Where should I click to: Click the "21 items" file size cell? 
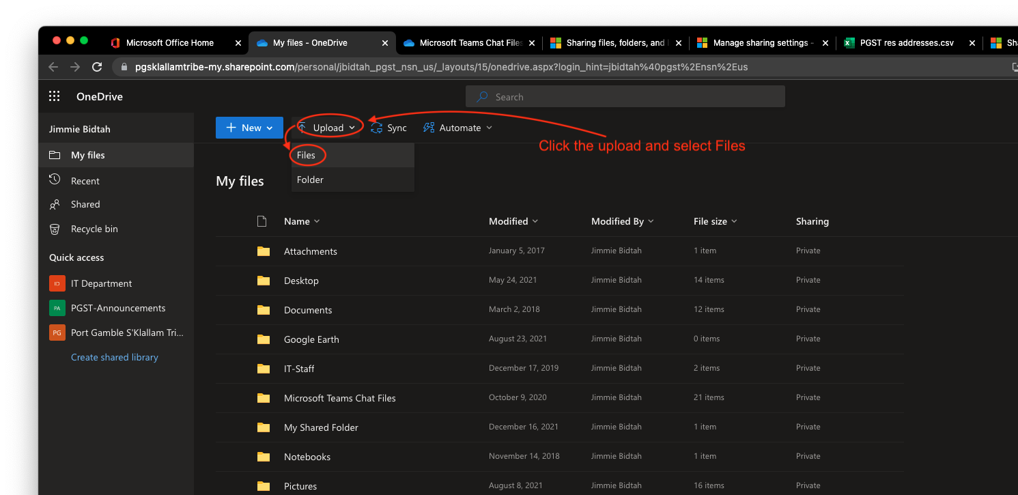coord(709,397)
